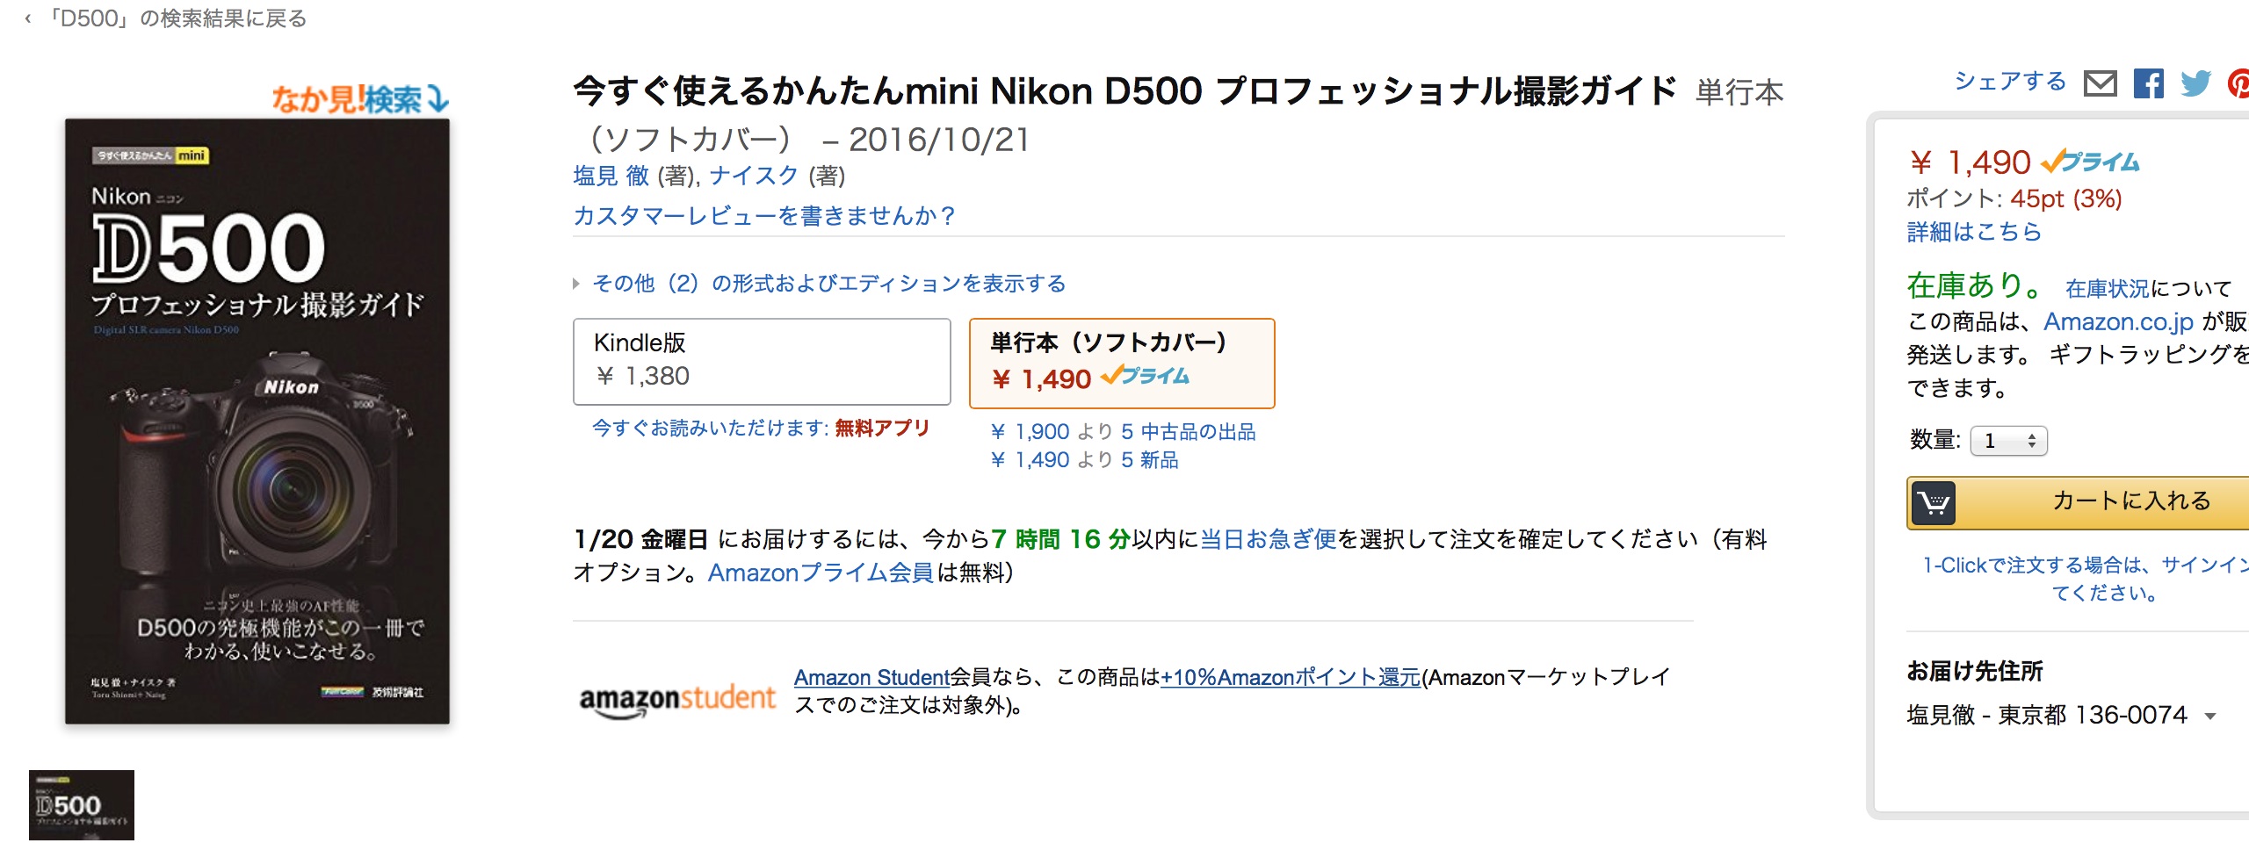Click the amazonstudent logo

tap(677, 700)
